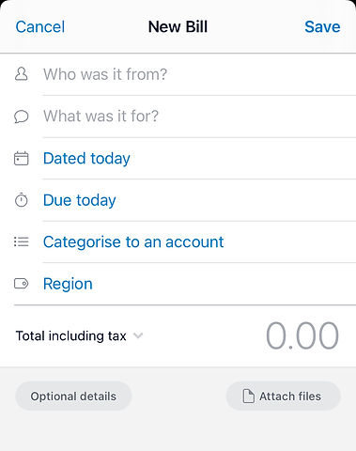Viewport: 356px width, 451px height.
Task: Open Optional details
Action: tap(73, 397)
